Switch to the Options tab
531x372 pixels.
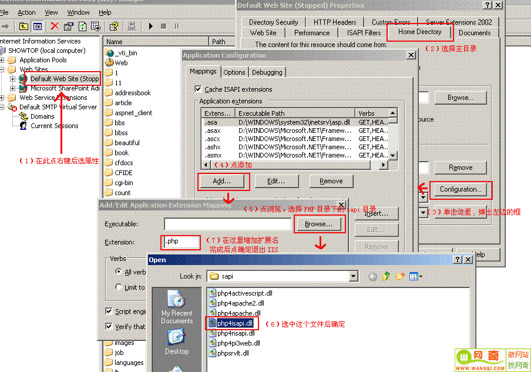[234, 72]
